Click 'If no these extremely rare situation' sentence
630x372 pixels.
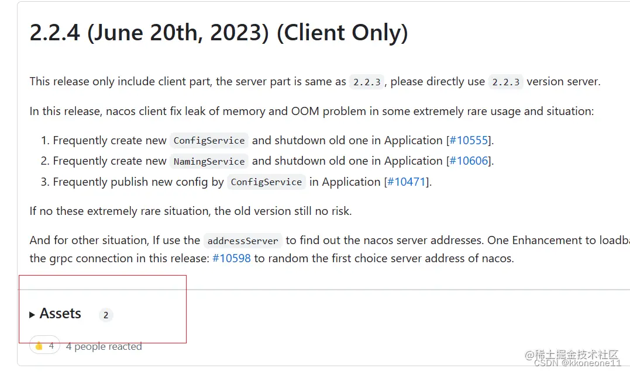(x=191, y=211)
